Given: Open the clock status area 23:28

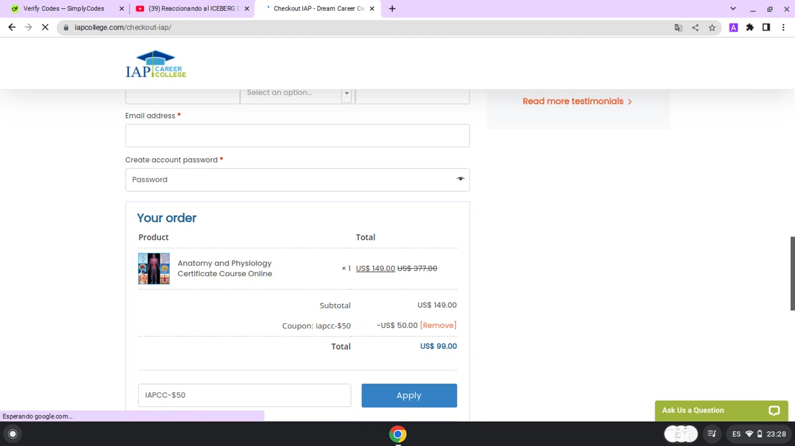Looking at the screenshot, I should (776, 434).
